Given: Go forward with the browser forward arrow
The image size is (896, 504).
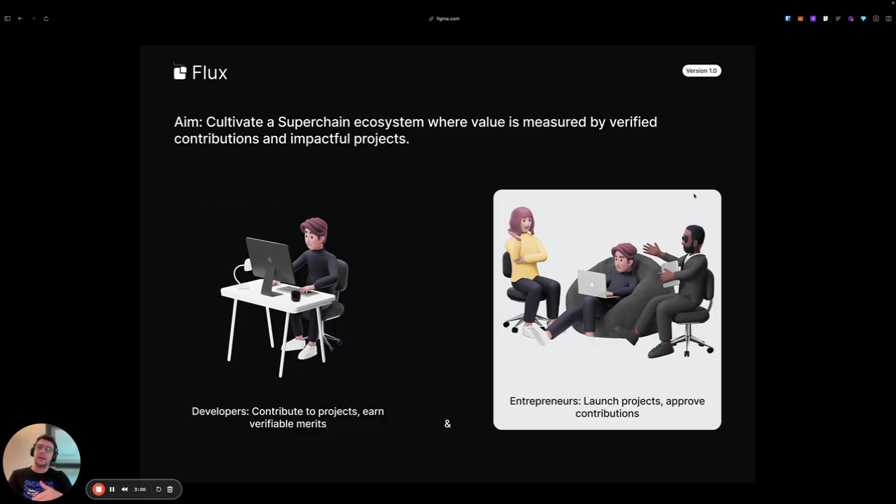Looking at the screenshot, I should (33, 18).
